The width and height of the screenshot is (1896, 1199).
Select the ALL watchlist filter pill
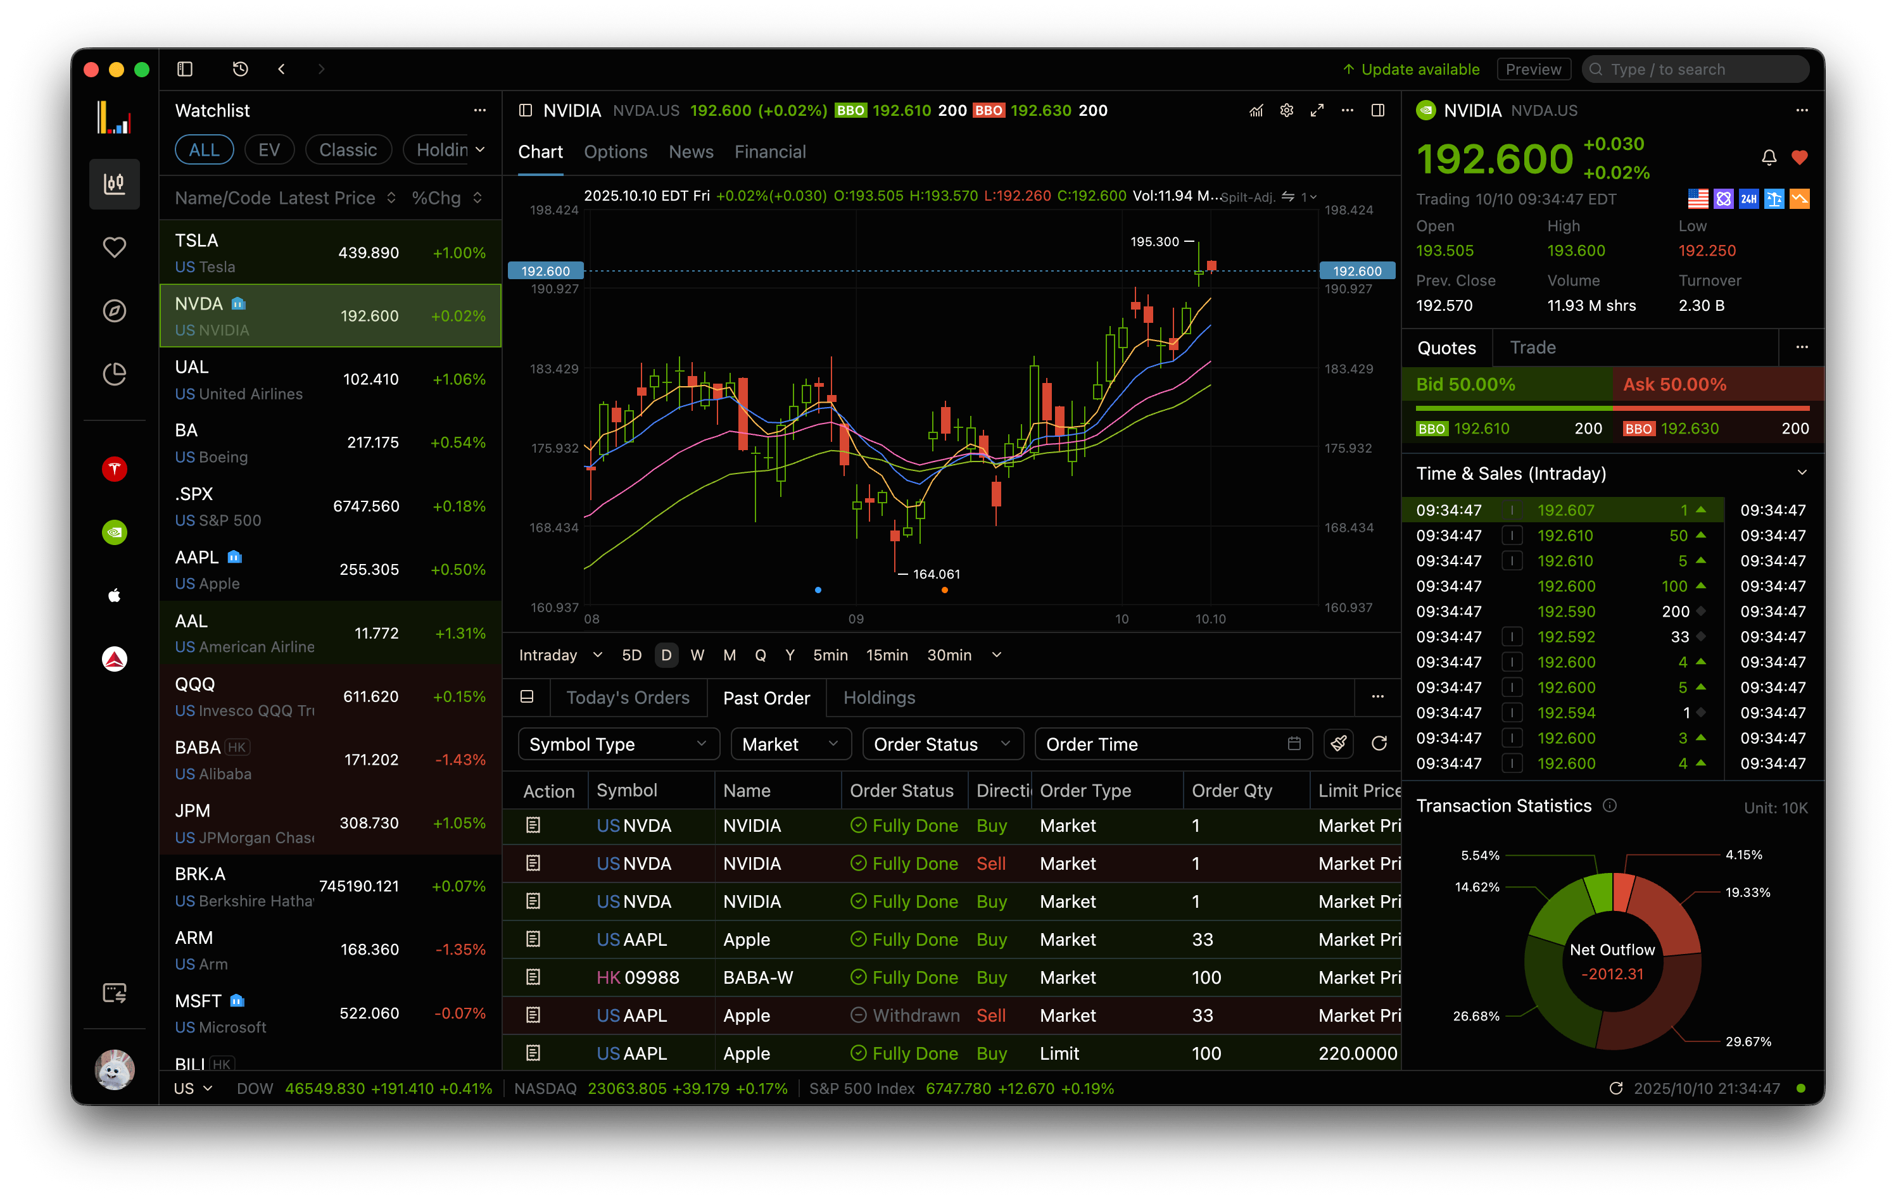(x=204, y=149)
